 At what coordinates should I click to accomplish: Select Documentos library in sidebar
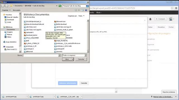[10, 30]
